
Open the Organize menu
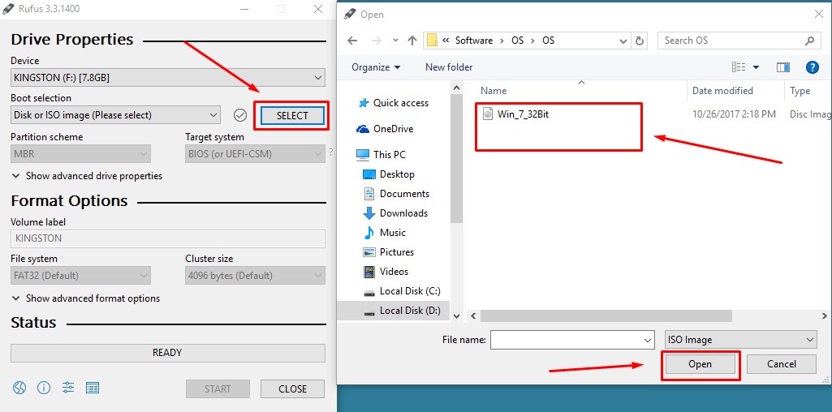point(376,67)
